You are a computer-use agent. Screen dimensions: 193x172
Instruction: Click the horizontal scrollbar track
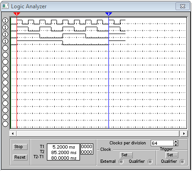point(98,133)
